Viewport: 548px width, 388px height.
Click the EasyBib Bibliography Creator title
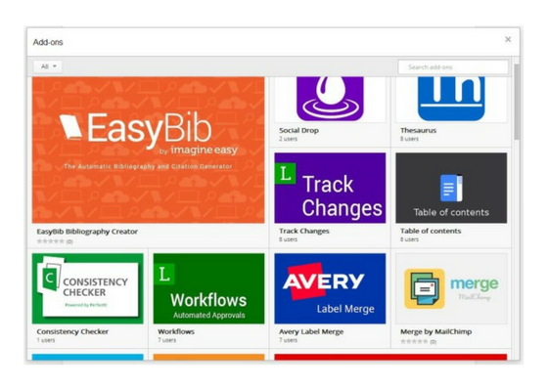[x=87, y=232]
